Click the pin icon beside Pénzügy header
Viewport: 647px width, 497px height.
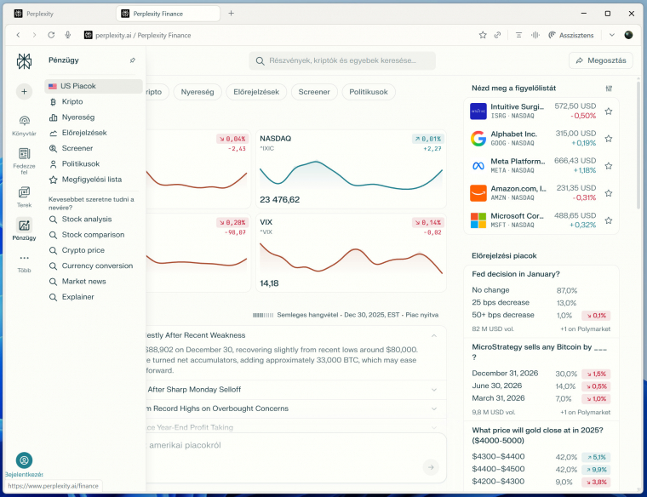[132, 60]
